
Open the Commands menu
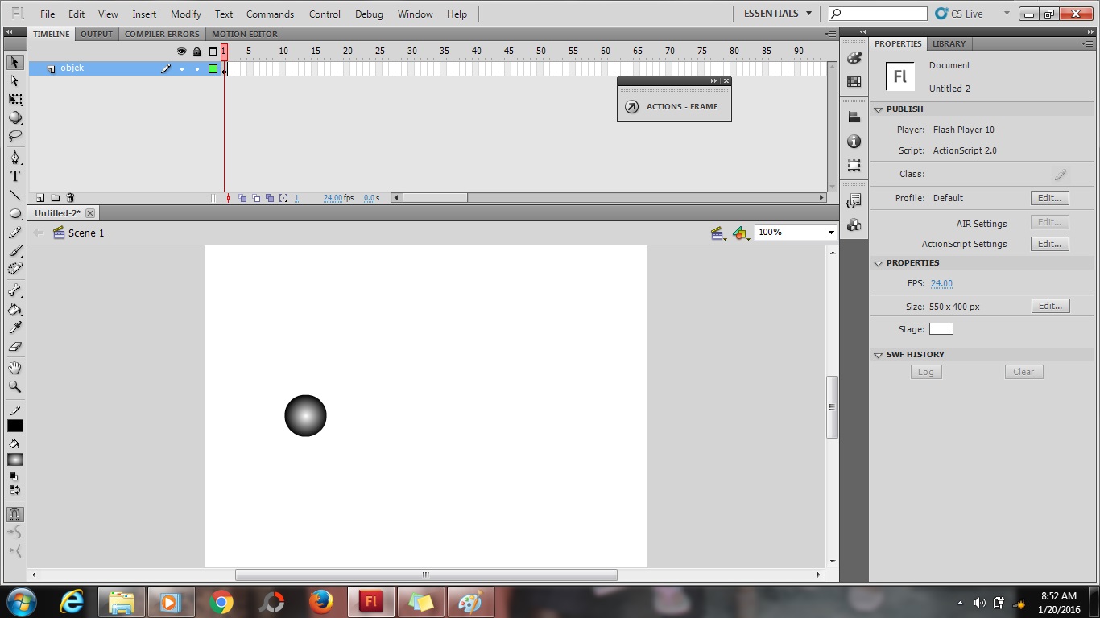tap(270, 14)
